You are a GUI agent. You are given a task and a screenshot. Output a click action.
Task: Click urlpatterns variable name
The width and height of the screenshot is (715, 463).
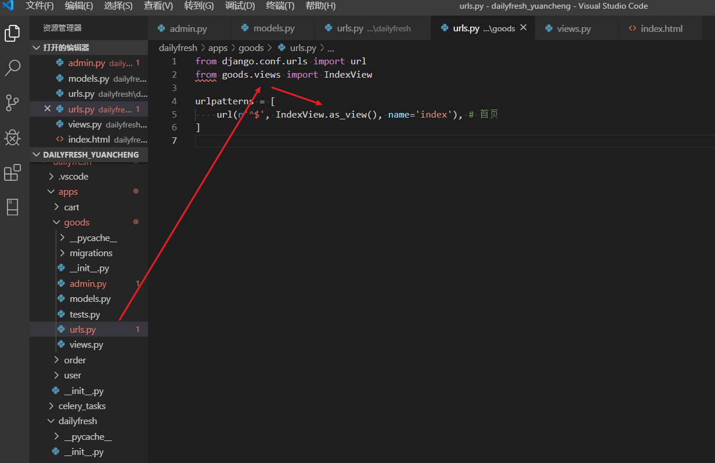225,101
